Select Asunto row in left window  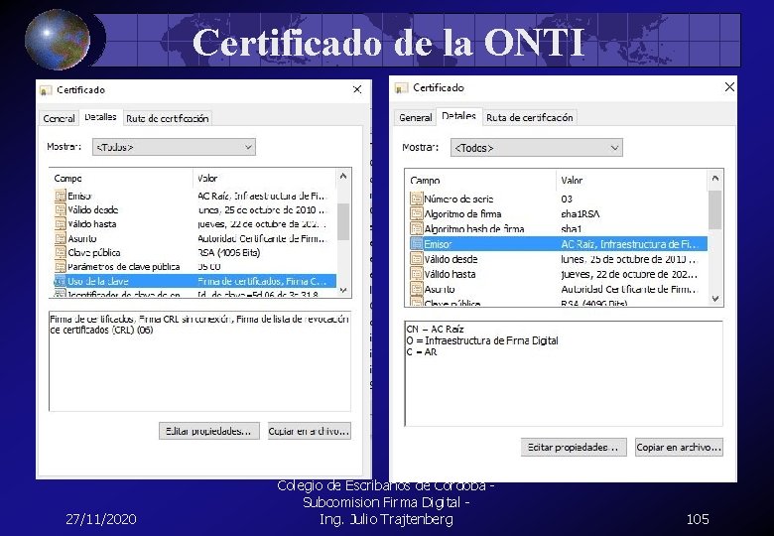point(194,238)
